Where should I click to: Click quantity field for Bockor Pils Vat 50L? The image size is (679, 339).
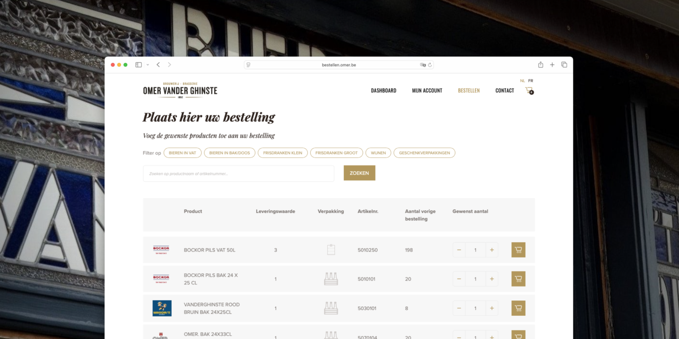(475, 250)
